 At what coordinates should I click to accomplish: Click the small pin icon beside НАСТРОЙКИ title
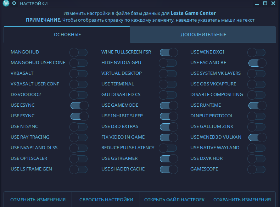point(14,4)
